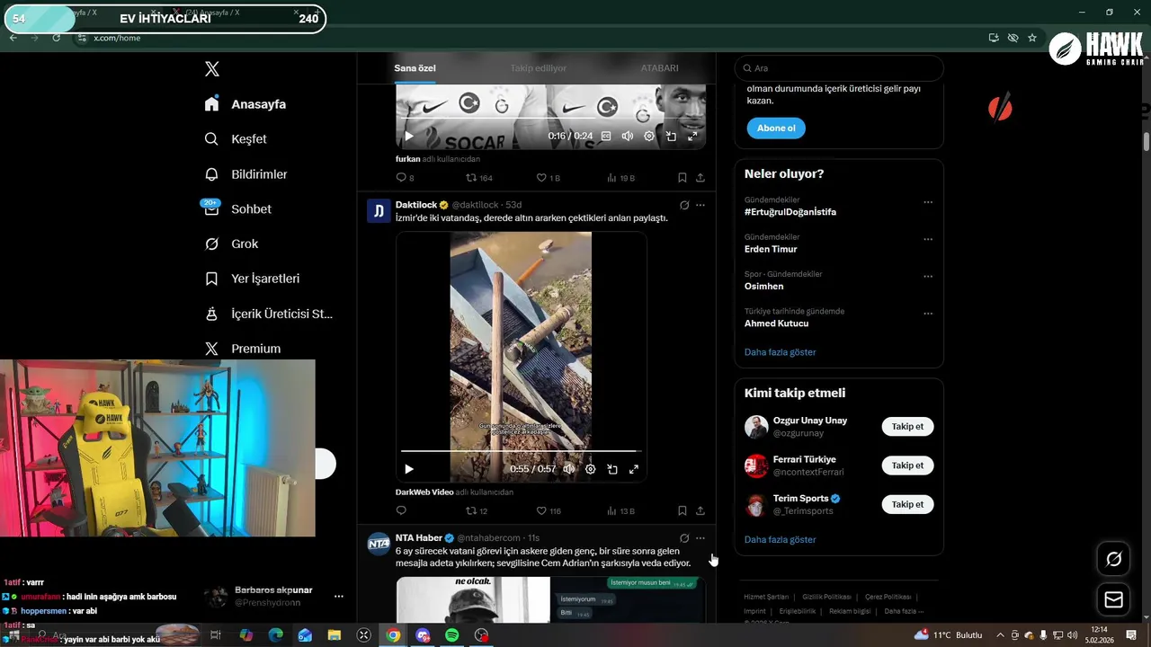Switch to the ATABARI tab
1151x647 pixels.
[x=659, y=68]
